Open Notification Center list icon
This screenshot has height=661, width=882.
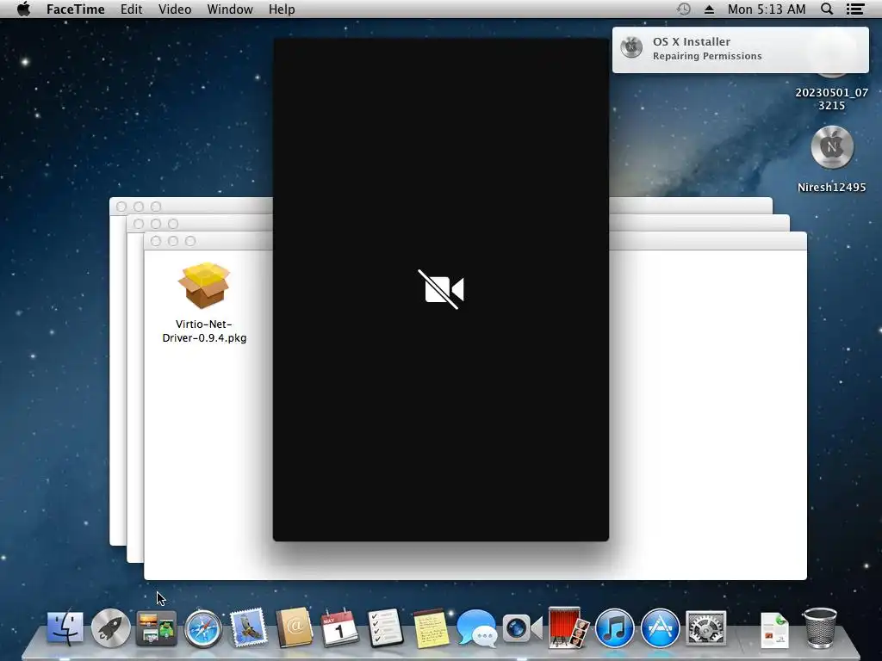[855, 9]
